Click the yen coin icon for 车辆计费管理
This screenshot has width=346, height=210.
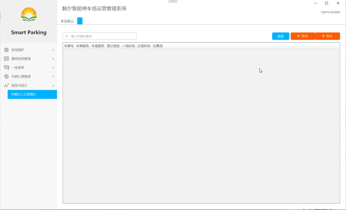pos(6,76)
